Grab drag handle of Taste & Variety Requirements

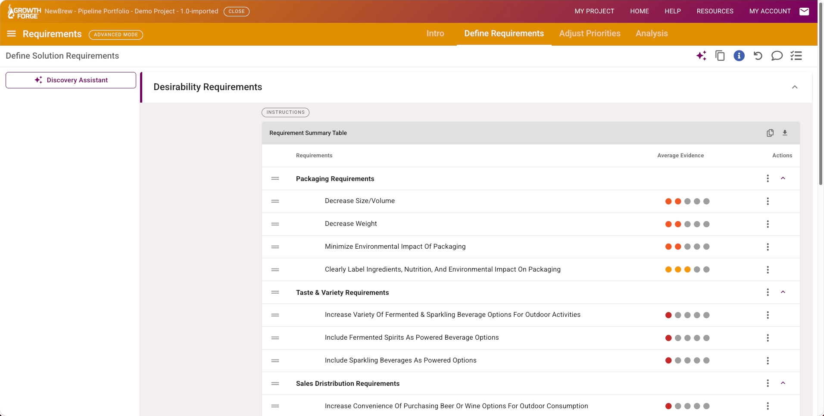pos(275,292)
